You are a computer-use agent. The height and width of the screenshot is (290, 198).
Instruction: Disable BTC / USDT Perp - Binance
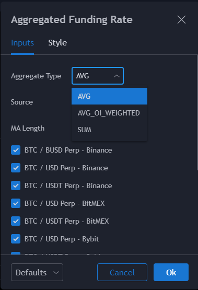point(16,185)
